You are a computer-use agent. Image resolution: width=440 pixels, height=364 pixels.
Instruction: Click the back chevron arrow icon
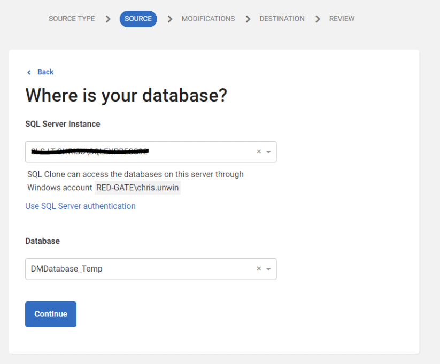pos(29,72)
